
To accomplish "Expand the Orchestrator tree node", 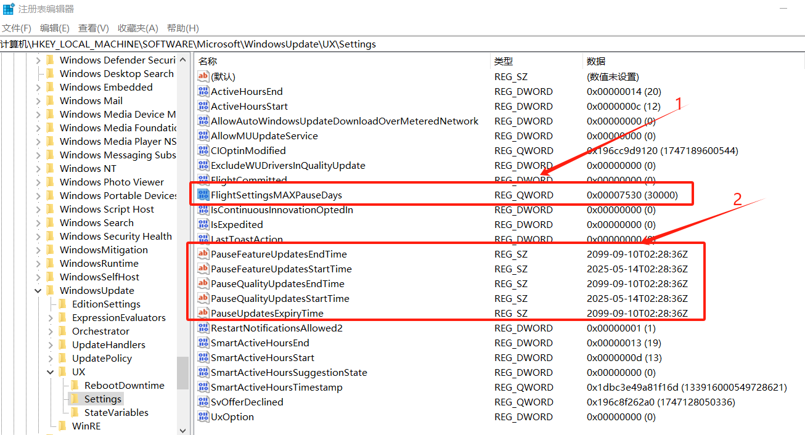I will pyautogui.click(x=51, y=331).
